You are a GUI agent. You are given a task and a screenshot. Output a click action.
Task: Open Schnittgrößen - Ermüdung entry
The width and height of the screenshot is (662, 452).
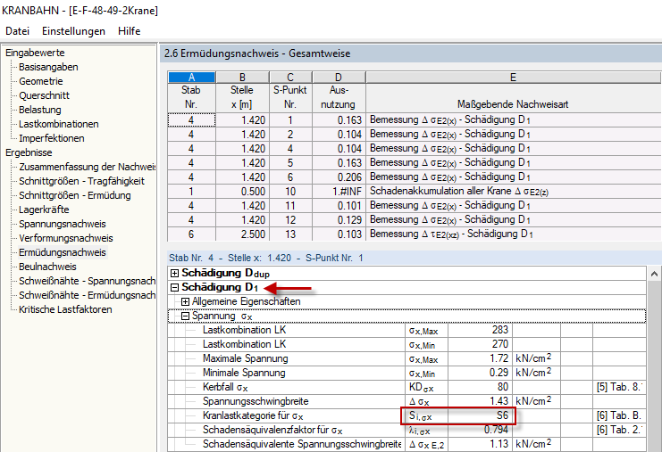[x=75, y=195]
